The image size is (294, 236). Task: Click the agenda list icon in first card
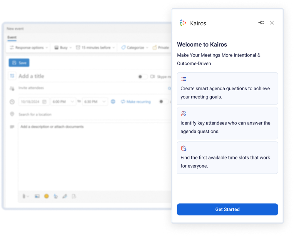[183, 79]
